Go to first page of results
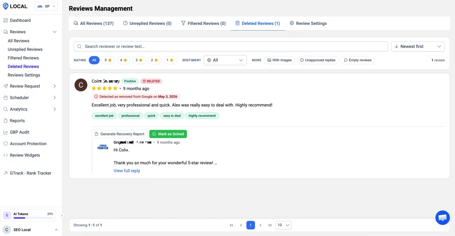455x236 pixels. pyautogui.click(x=231, y=225)
